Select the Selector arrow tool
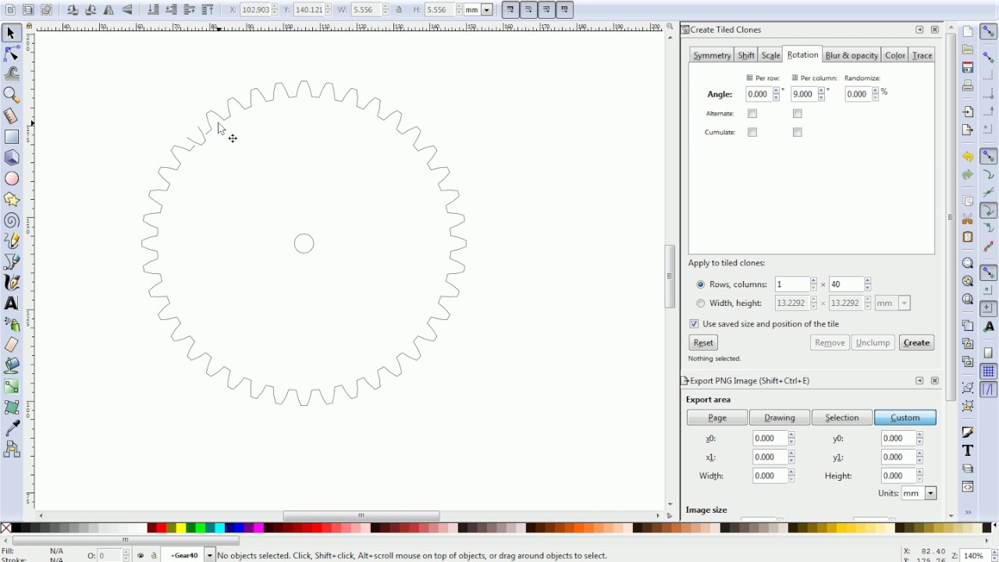 (12, 33)
